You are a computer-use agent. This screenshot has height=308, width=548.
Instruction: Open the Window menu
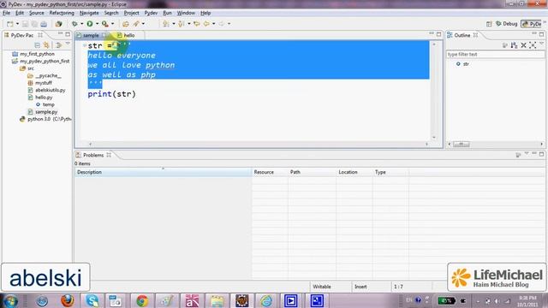click(186, 13)
